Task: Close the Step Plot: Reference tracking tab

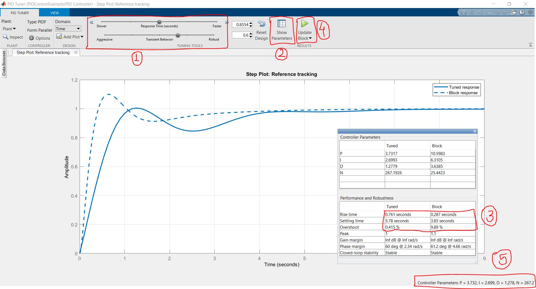Action: (76, 52)
